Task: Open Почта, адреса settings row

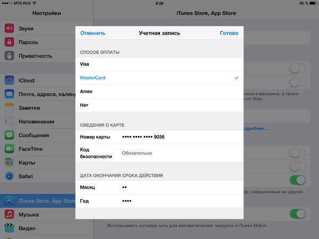Action: 38,94
